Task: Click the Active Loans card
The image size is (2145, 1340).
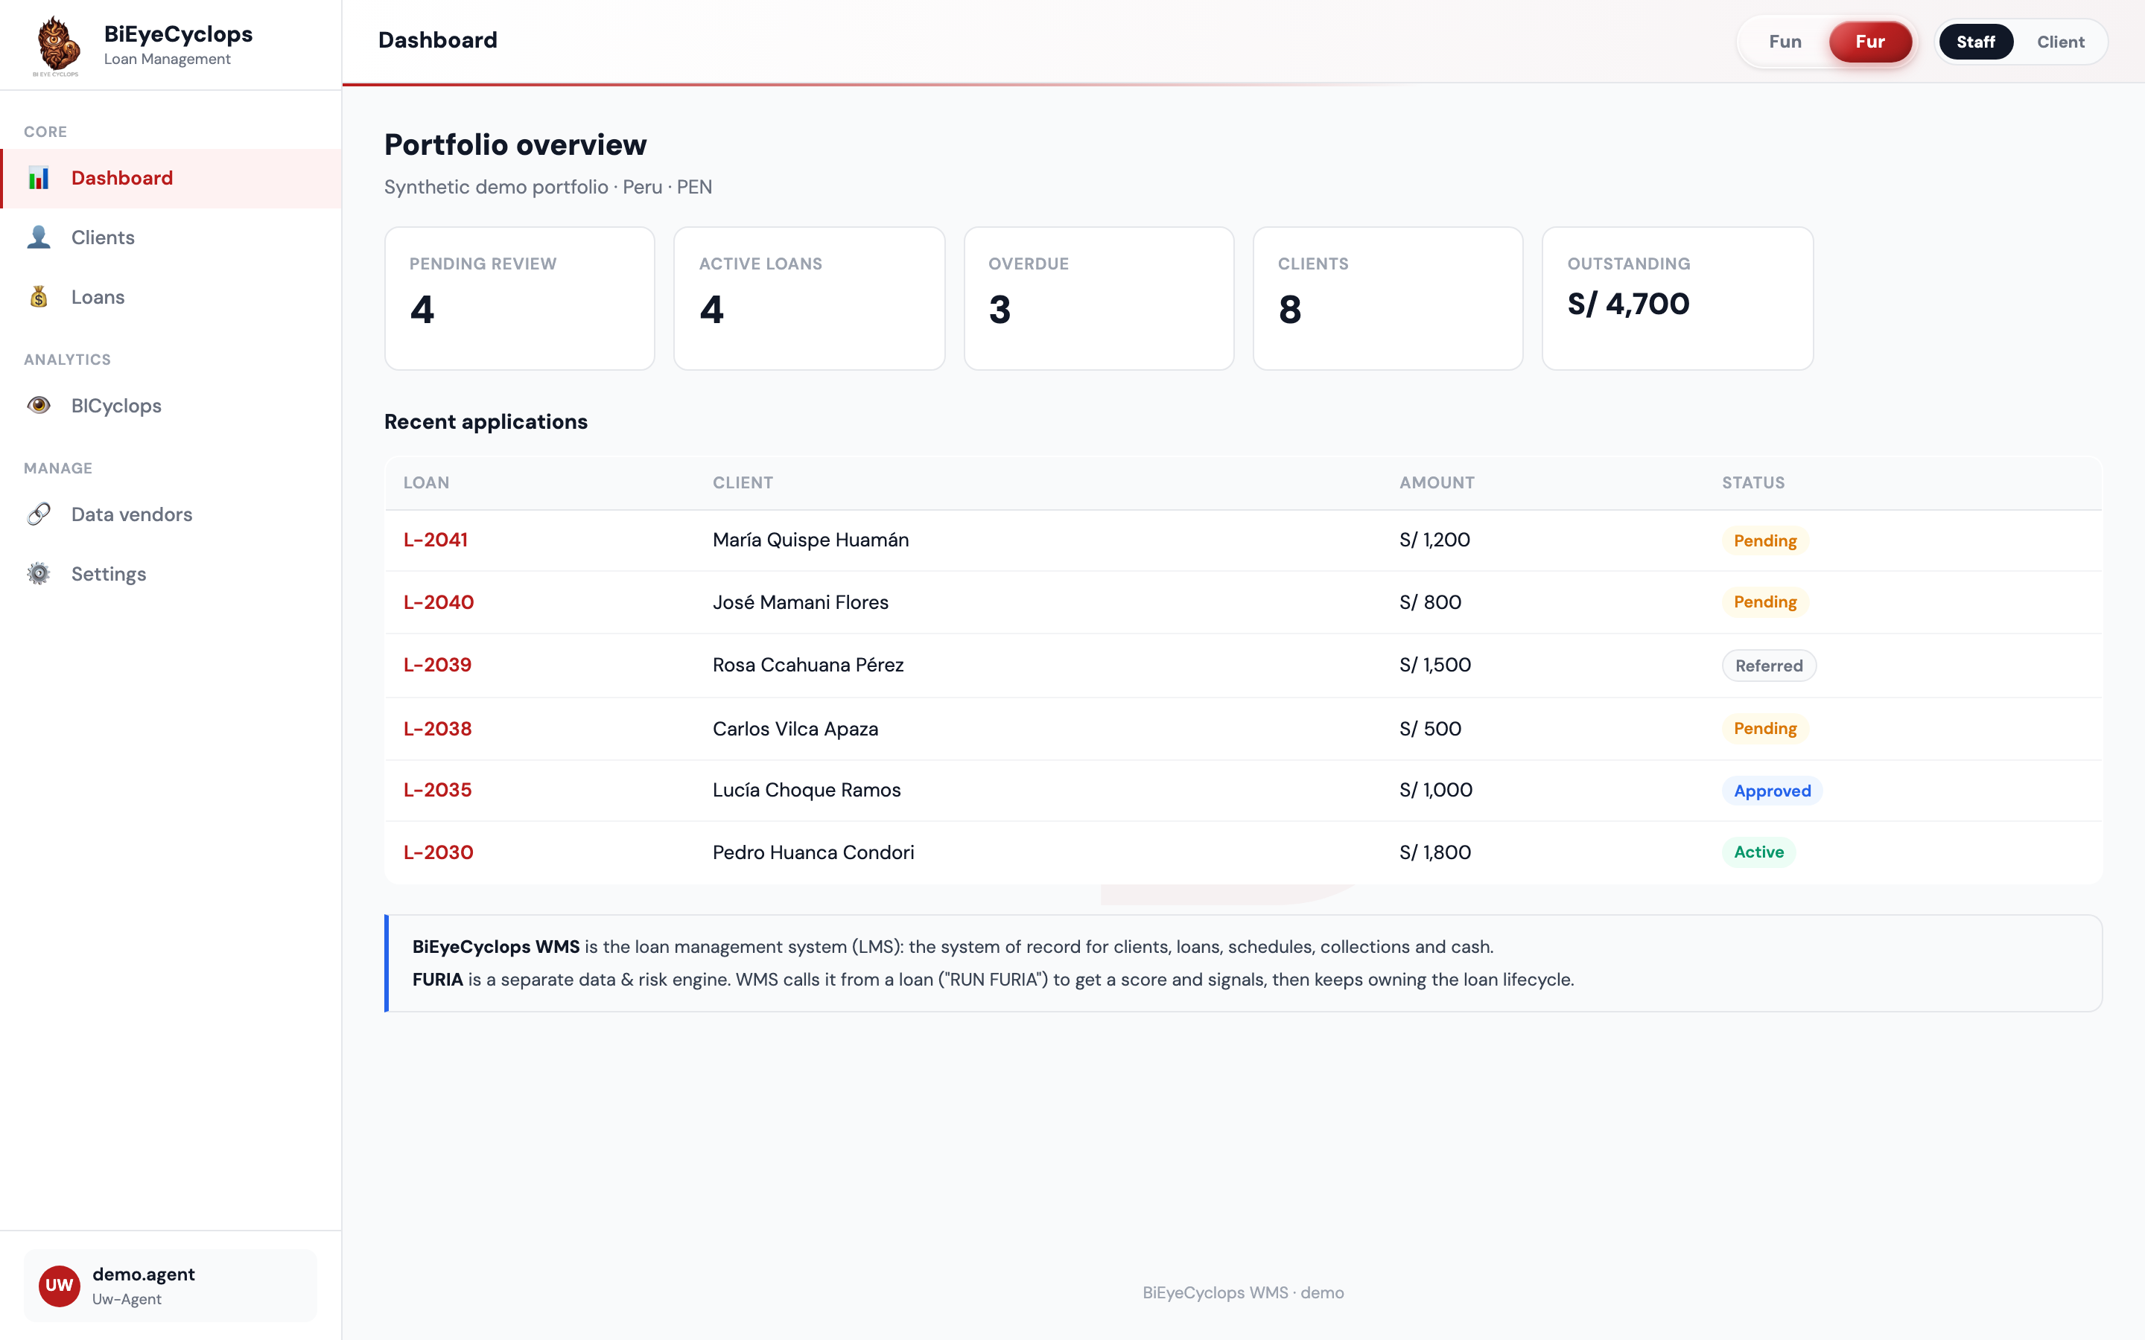Action: point(810,299)
